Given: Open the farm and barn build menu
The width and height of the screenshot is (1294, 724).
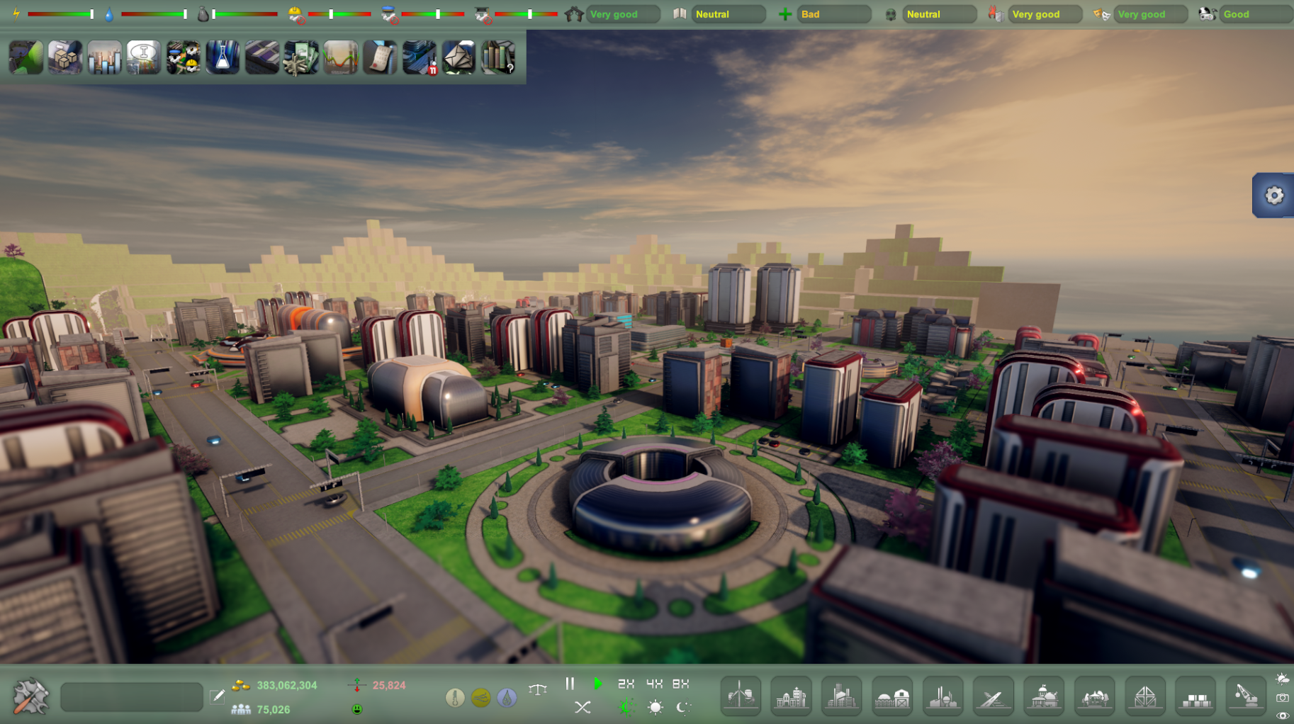Looking at the screenshot, I should click(892, 696).
